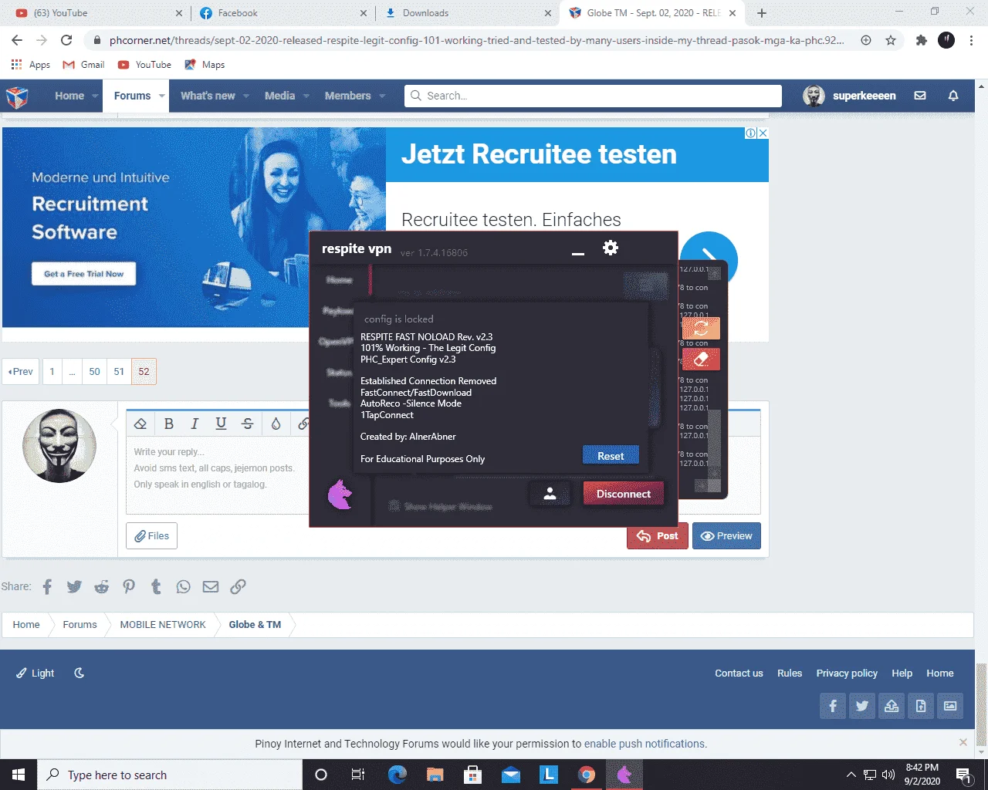Expand Forums menu dropdown arrow

click(x=162, y=96)
